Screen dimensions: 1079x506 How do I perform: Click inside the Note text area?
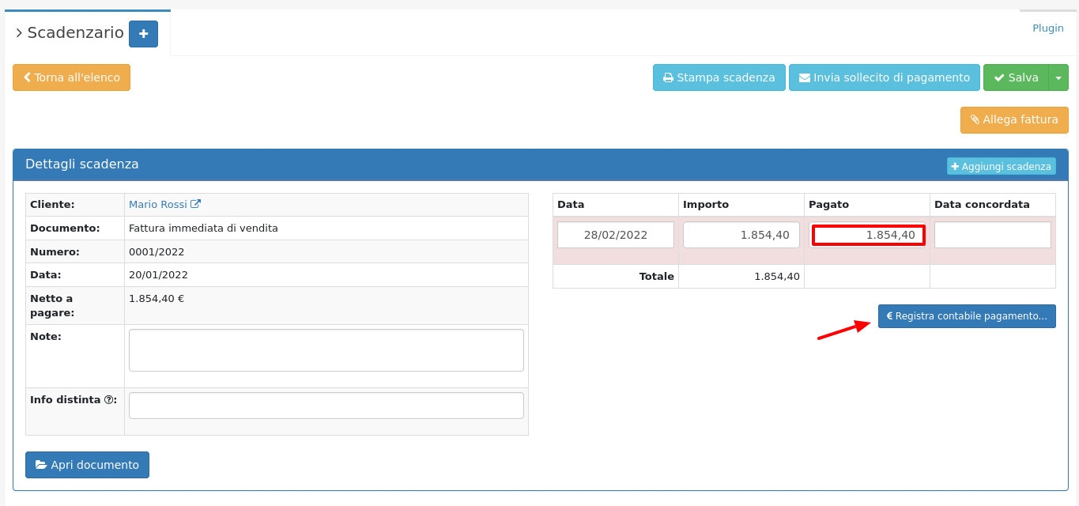point(326,349)
